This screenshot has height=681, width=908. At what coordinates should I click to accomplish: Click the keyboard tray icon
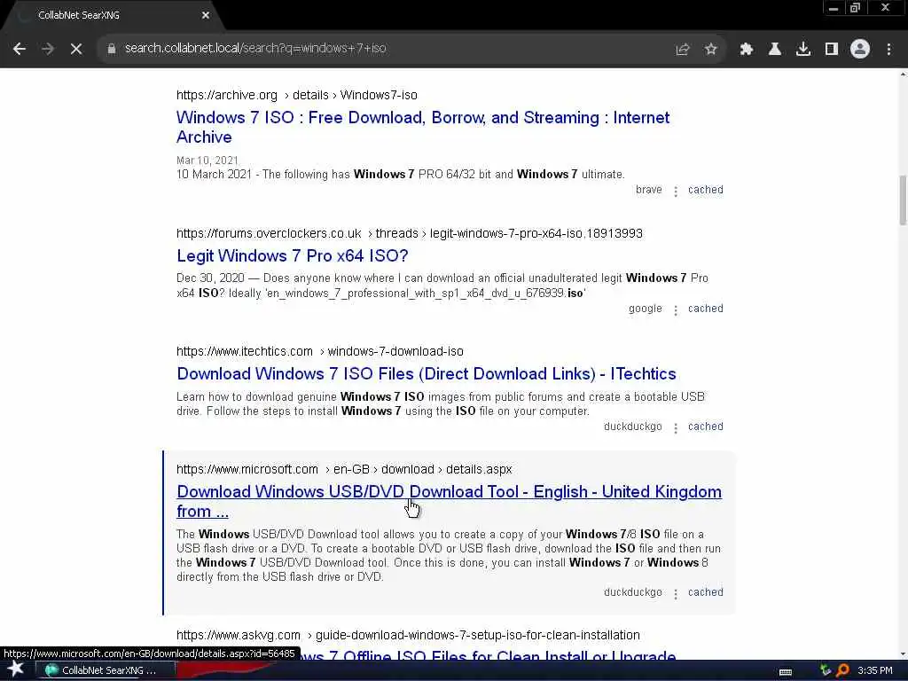[786, 672]
